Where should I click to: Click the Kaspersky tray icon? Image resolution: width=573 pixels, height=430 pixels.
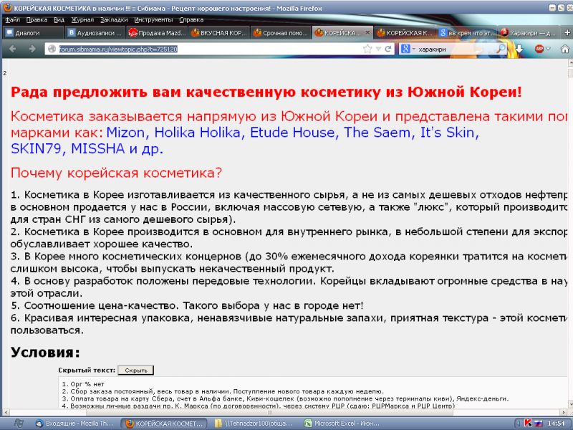(528, 423)
